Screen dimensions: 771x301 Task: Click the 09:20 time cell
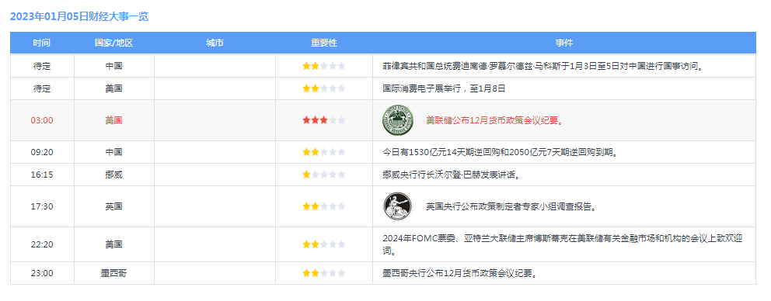coord(42,152)
